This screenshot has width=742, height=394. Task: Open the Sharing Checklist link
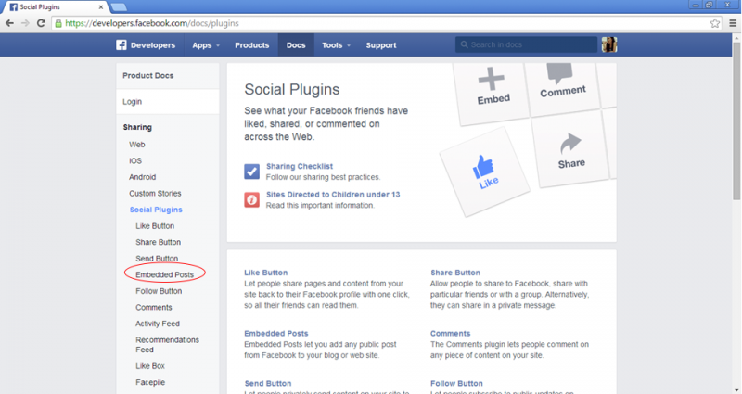tap(300, 167)
